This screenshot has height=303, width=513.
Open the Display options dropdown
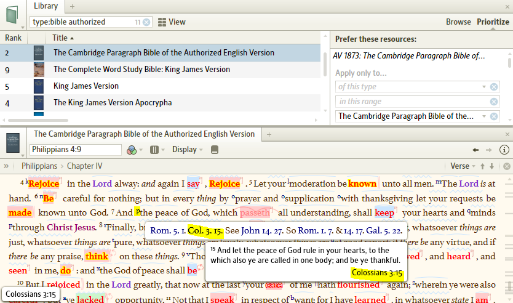(x=188, y=150)
